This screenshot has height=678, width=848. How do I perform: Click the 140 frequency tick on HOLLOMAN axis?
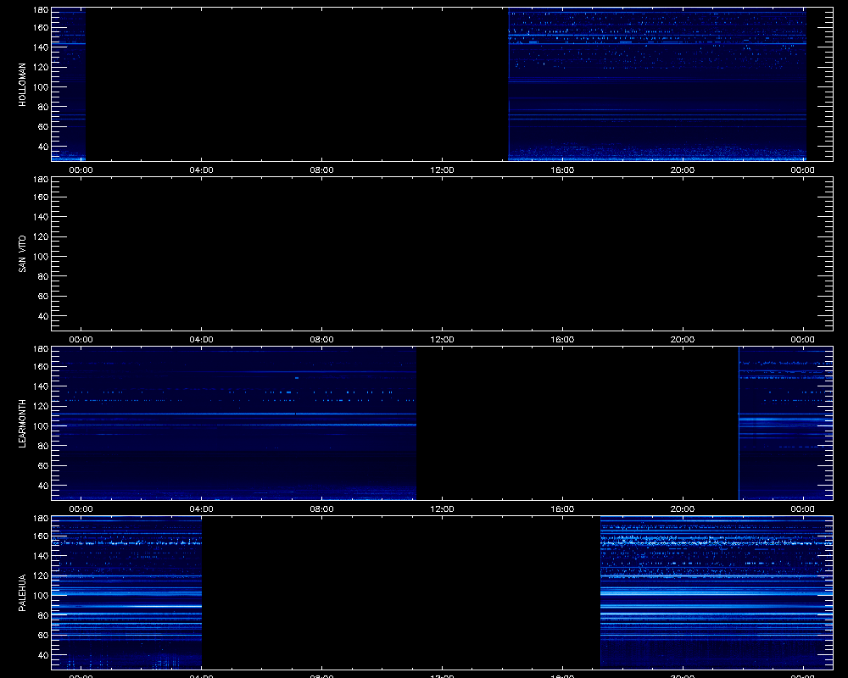pos(41,47)
